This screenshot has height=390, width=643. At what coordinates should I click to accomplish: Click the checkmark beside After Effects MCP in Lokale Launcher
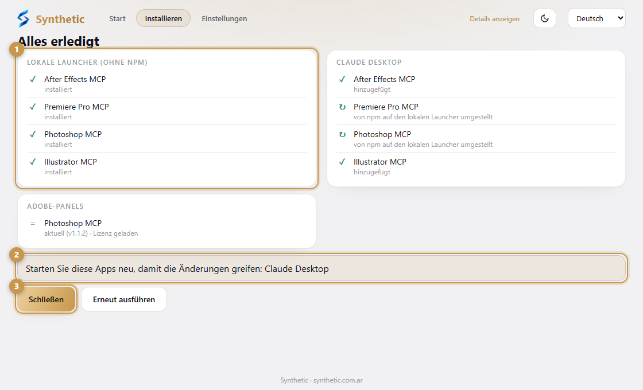pos(33,79)
